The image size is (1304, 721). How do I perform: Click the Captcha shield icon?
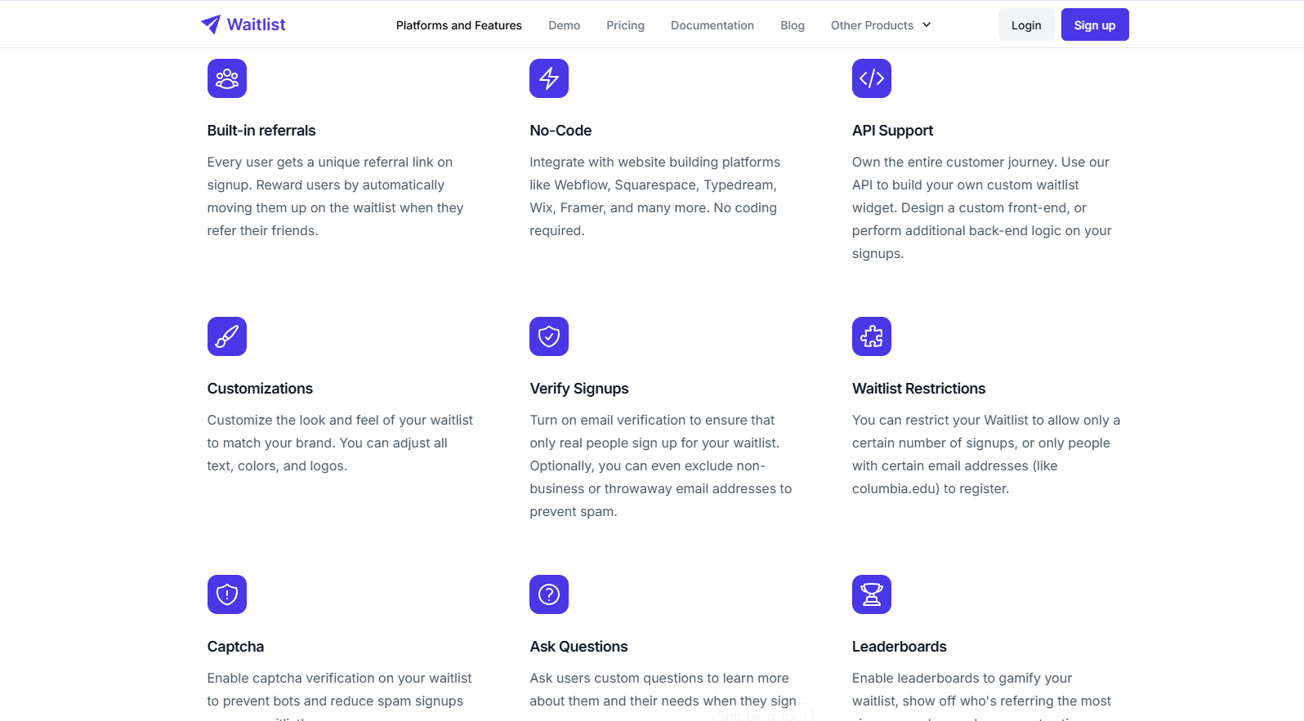pyautogui.click(x=226, y=594)
